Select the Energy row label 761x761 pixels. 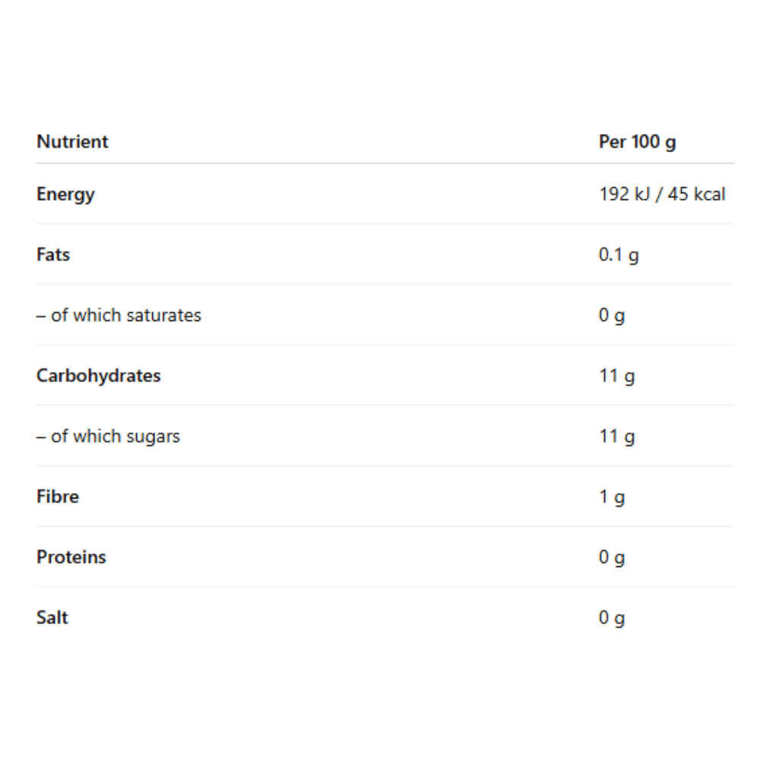pyautogui.click(x=65, y=194)
